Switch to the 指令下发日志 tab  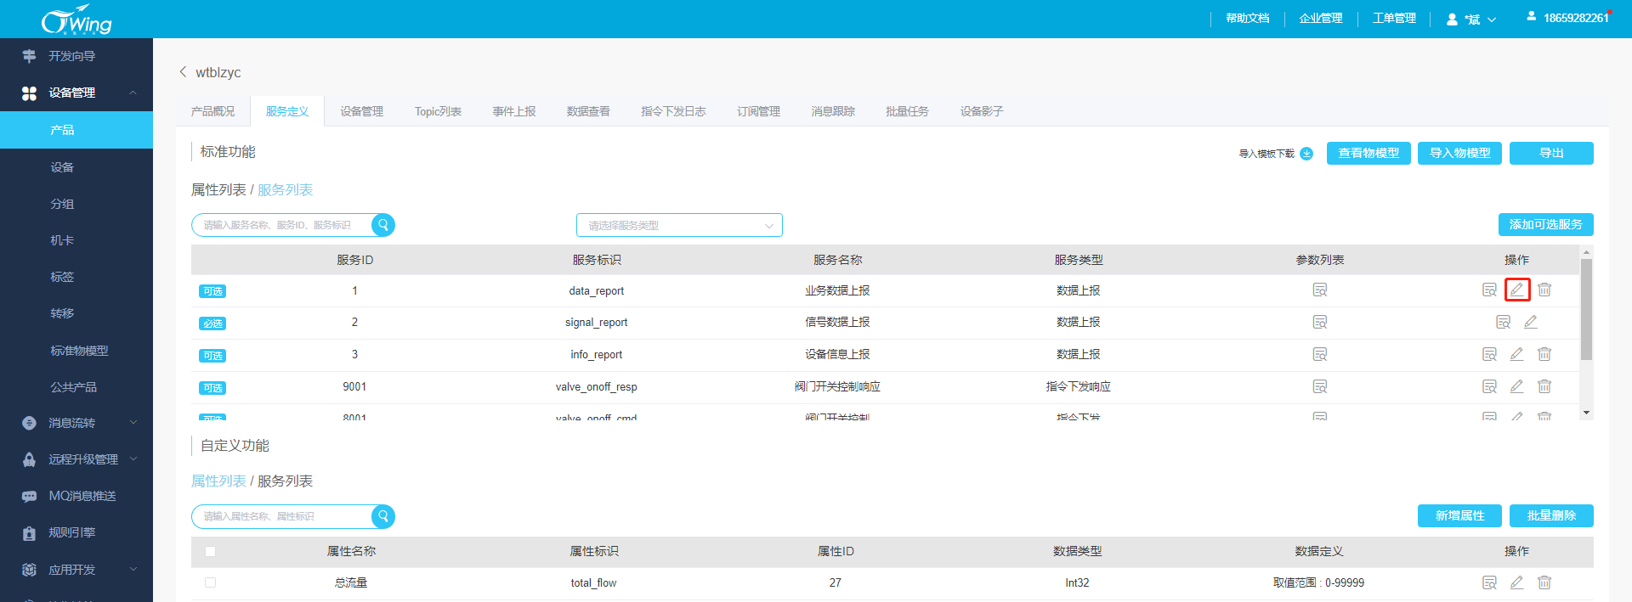point(673,111)
